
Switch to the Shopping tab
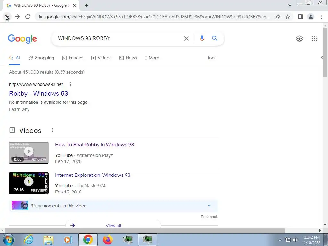pyautogui.click(x=41, y=58)
